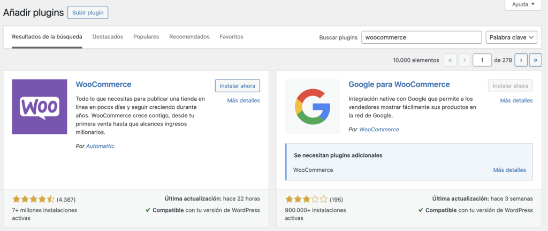Click the WooCommerce purple logo thumbnail
Image resolution: width=548 pixels, height=231 pixels.
tap(40, 107)
